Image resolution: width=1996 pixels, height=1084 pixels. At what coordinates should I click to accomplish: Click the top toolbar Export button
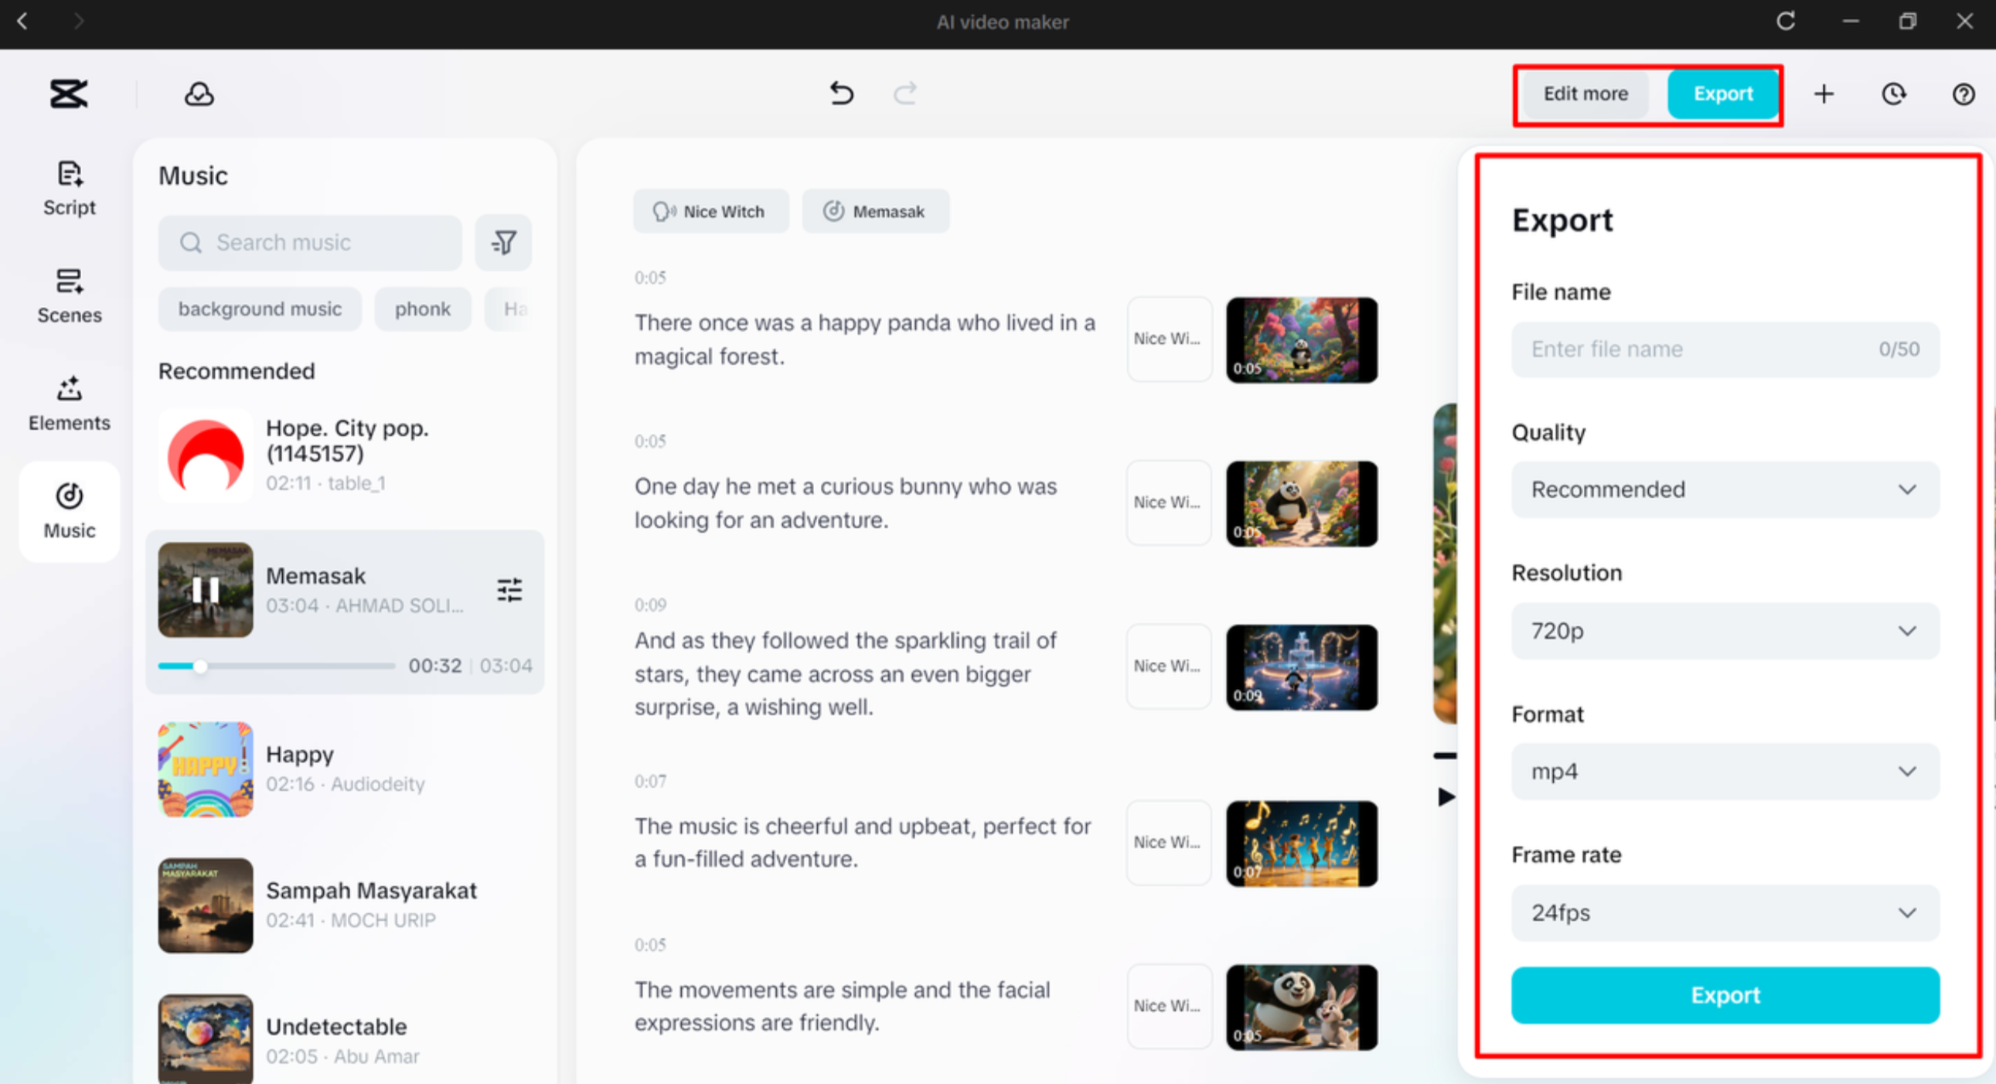point(1723,94)
